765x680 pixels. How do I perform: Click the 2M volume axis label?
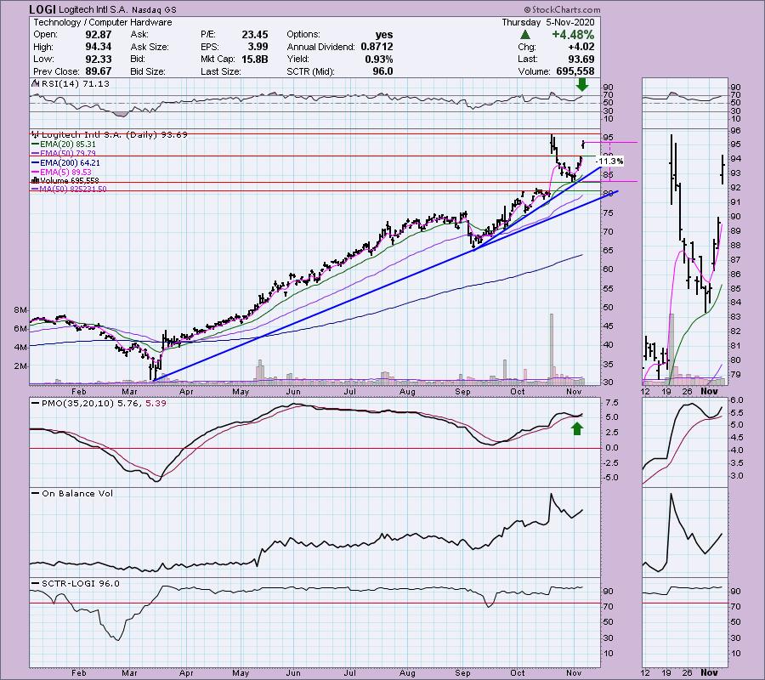point(20,365)
